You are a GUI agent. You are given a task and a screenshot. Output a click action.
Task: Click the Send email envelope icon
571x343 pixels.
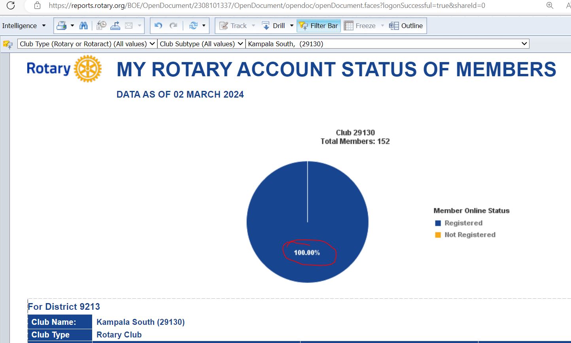point(129,26)
